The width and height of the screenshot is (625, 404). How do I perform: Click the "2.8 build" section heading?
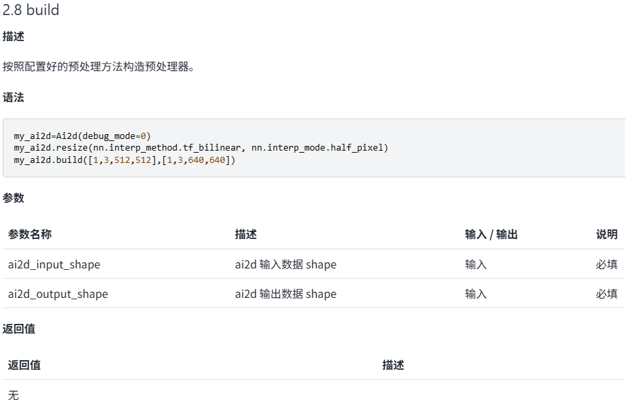[x=31, y=10]
